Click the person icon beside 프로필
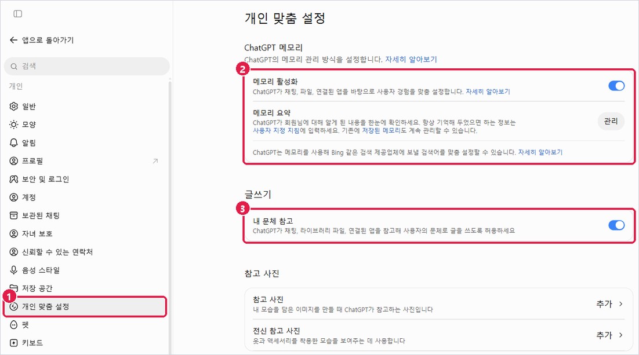 coord(14,161)
